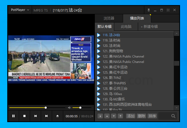This screenshot has height=128, width=187.
Task: Pin the player window on top
Action: point(149,10)
